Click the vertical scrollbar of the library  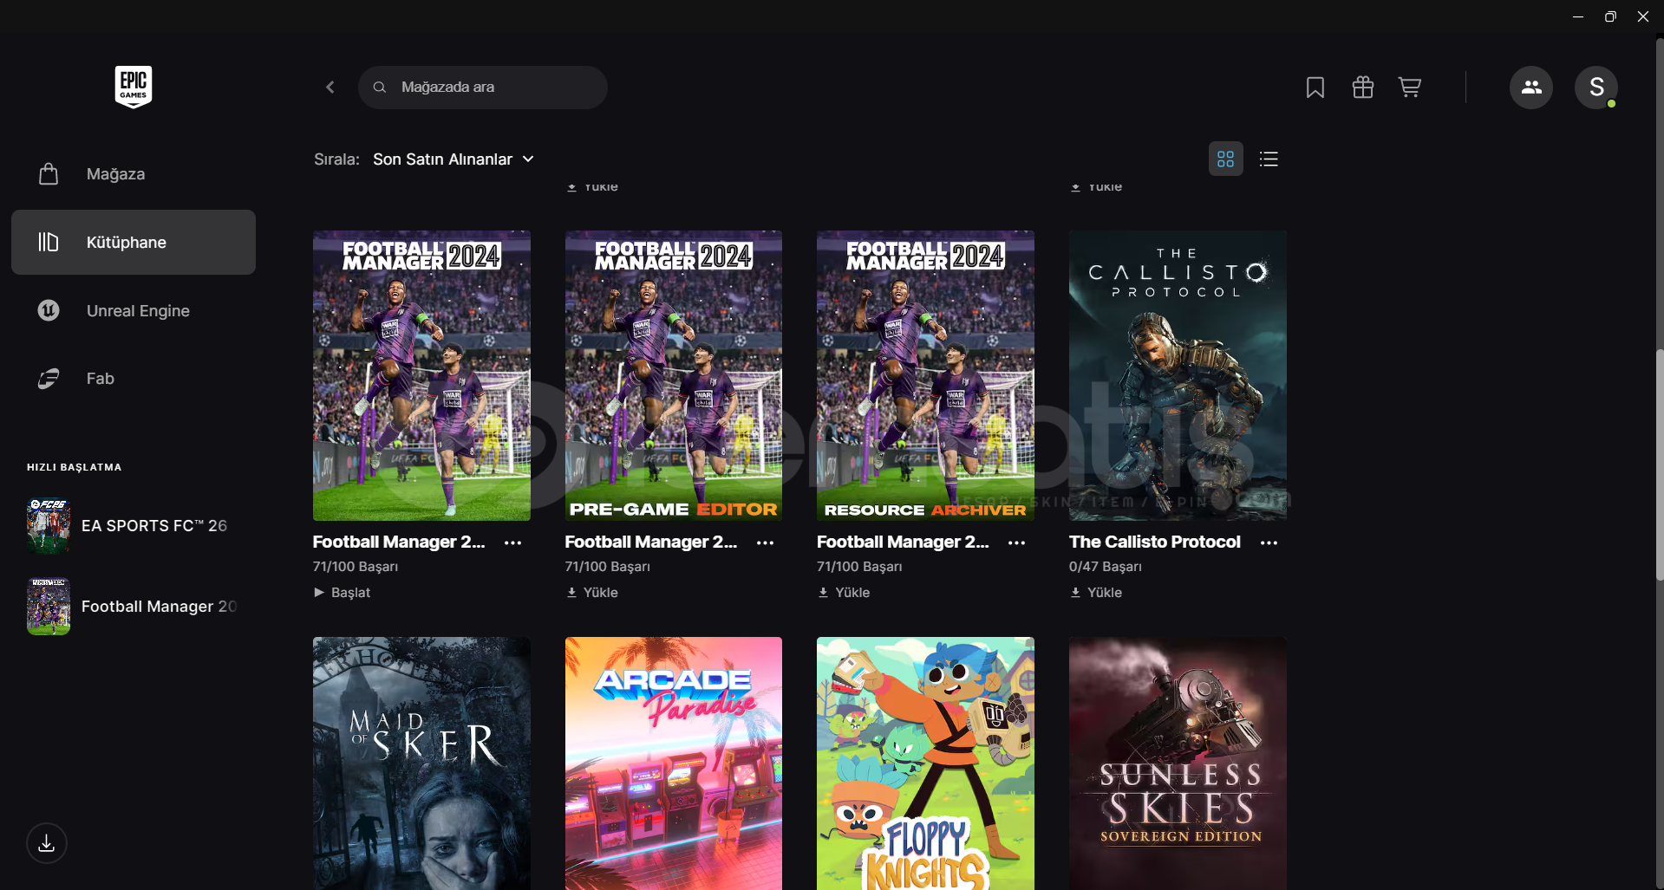[1660, 464]
